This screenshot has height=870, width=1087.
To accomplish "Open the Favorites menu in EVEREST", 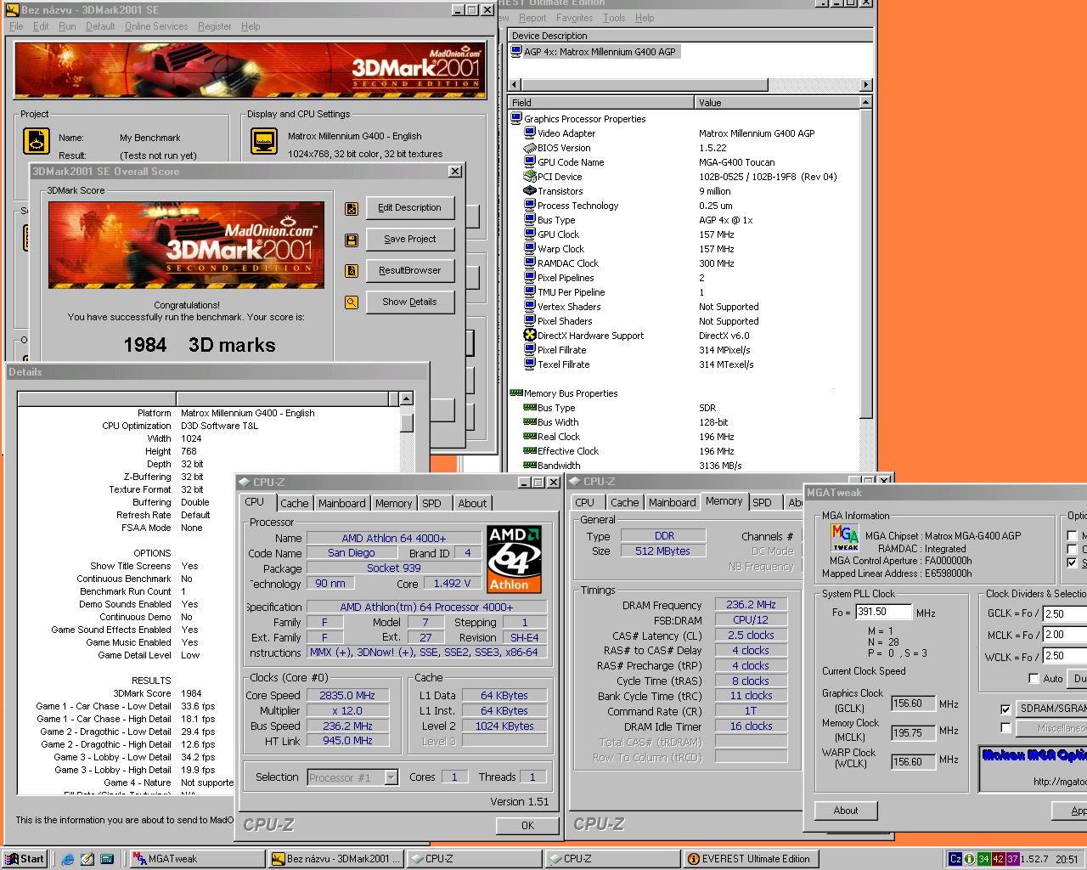I will click(x=575, y=18).
